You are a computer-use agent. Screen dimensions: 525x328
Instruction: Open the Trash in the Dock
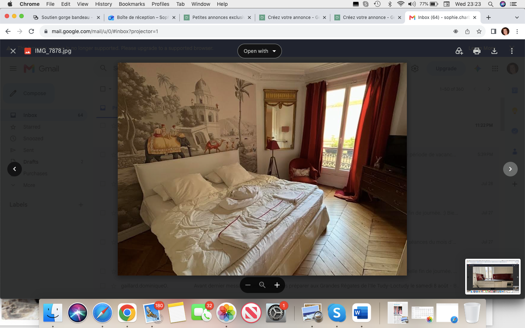[x=472, y=313]
